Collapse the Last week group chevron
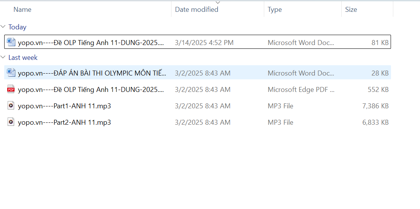Viewport: 420px width, 209px height. pyautogui.click(x=3, y=57)
